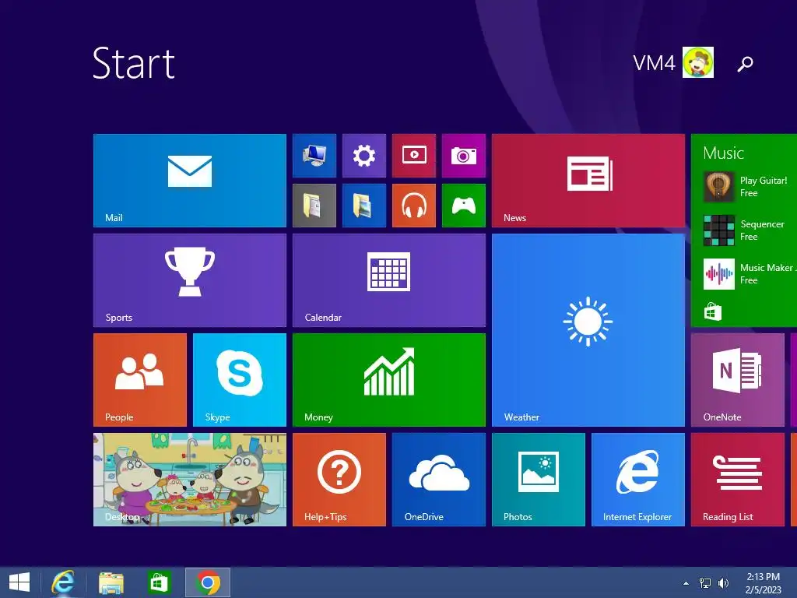Open the Music headphones small tile
This screenshot has height=598, width=797.
(x=414, y=206)
